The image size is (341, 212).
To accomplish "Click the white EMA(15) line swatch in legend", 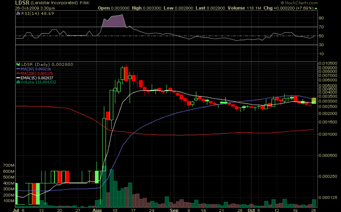I will point(18,78).
